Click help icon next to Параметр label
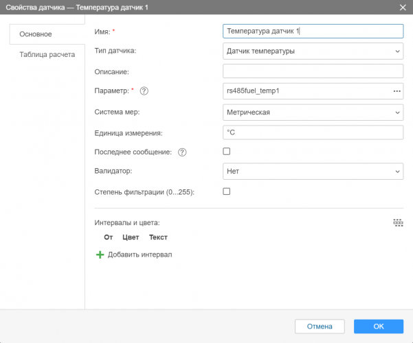This screenshot has height=343, width=413. point(144,91)
